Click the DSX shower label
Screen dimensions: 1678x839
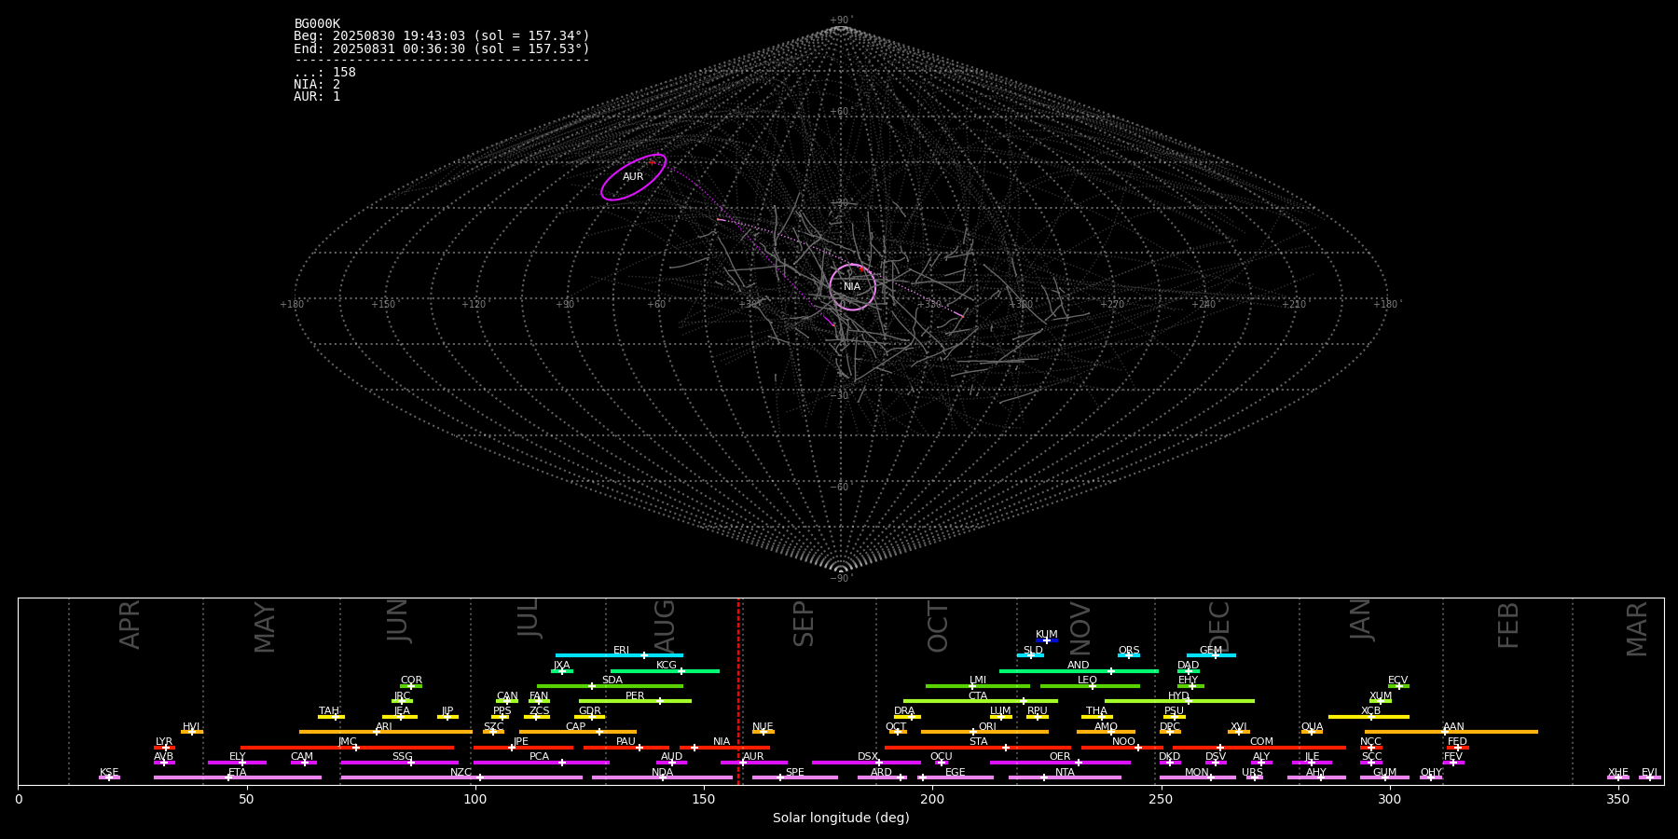pyautogui.click(x=868, y=757)
